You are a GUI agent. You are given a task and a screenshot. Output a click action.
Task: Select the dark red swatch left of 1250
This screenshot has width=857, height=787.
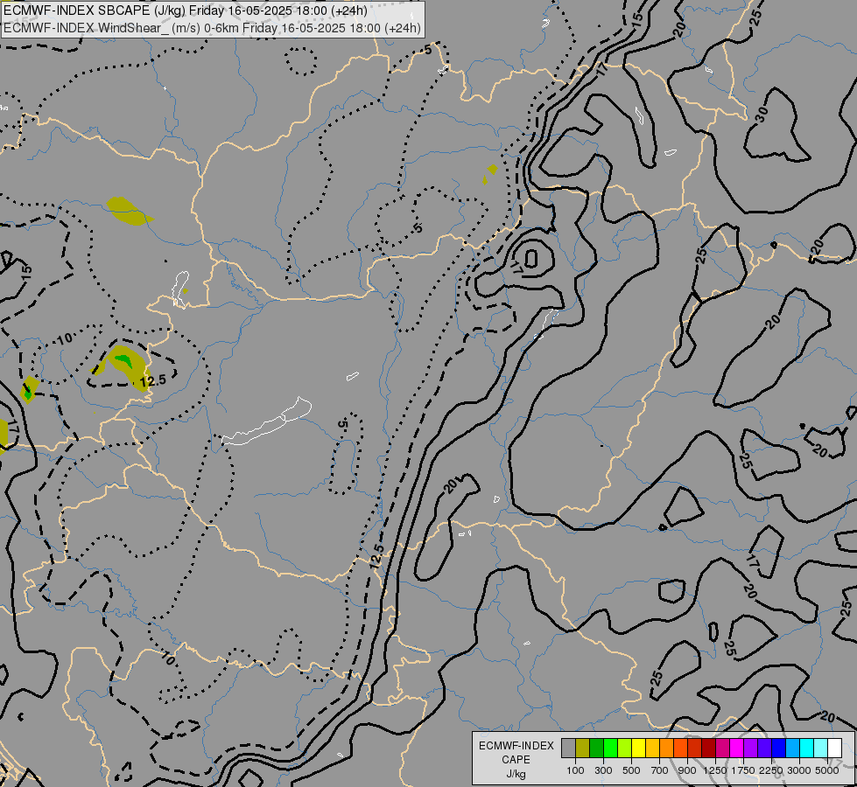708,748
